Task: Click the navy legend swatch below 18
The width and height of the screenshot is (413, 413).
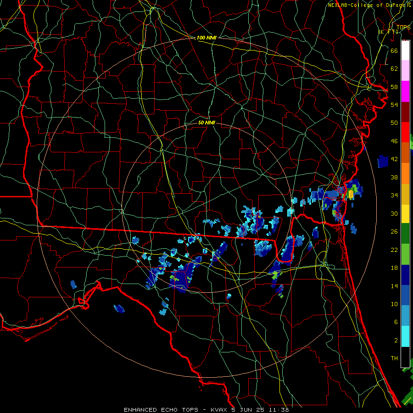Action: click(x=405, y=275)
